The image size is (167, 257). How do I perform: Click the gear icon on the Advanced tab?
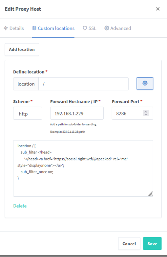(106, 28)
